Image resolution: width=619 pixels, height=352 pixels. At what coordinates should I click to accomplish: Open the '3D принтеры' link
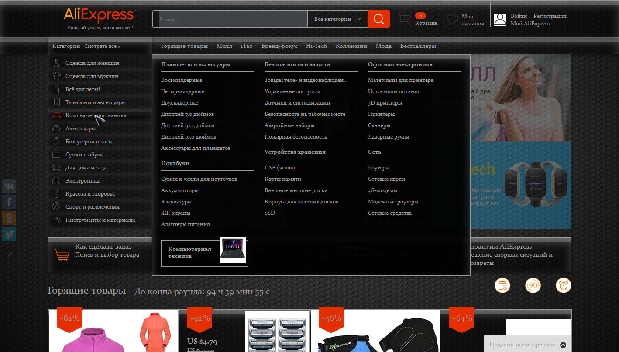click(385, 103)
